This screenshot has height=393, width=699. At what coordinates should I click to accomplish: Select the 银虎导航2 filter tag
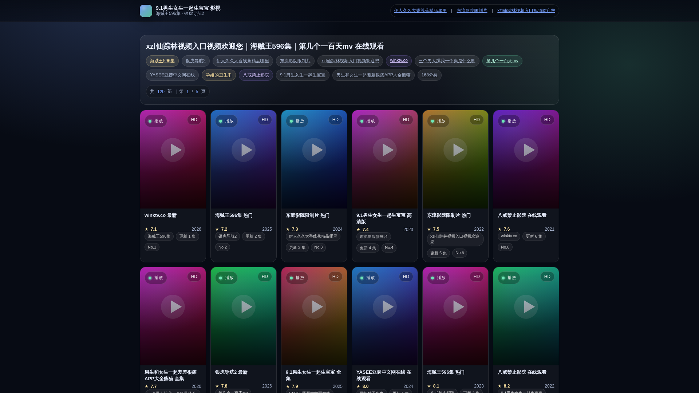click(196, 61)
